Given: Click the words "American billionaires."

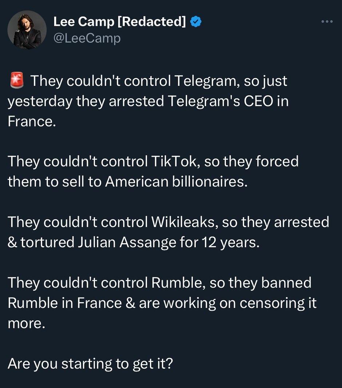Looking at the screenshot, I should click(x=176, y=181).
